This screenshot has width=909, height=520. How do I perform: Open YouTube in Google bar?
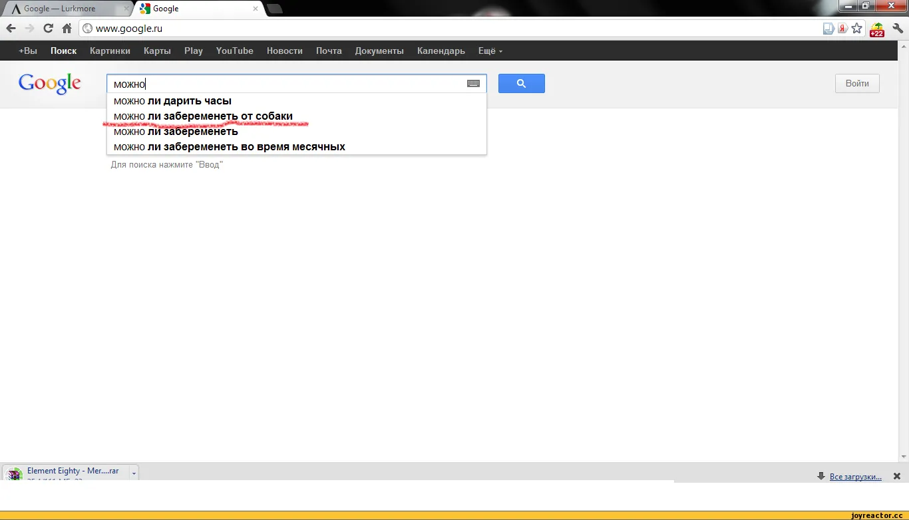point(235,51)
